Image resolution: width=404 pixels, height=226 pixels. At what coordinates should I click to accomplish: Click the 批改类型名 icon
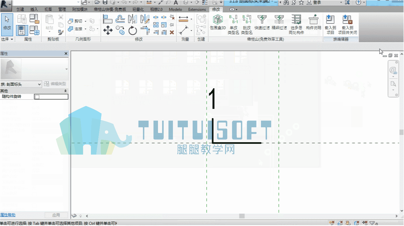[x=247, y=24]
